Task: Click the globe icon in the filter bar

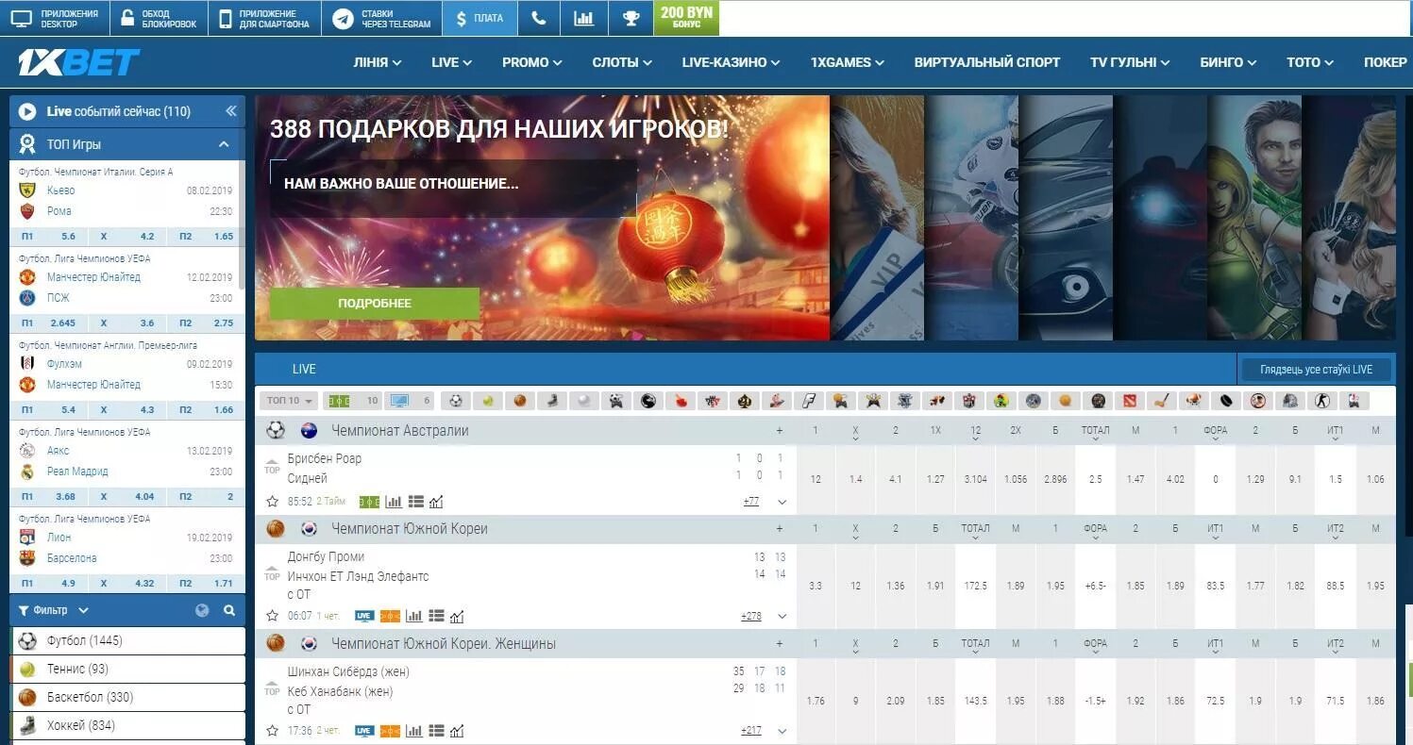Action: point(202,610)
